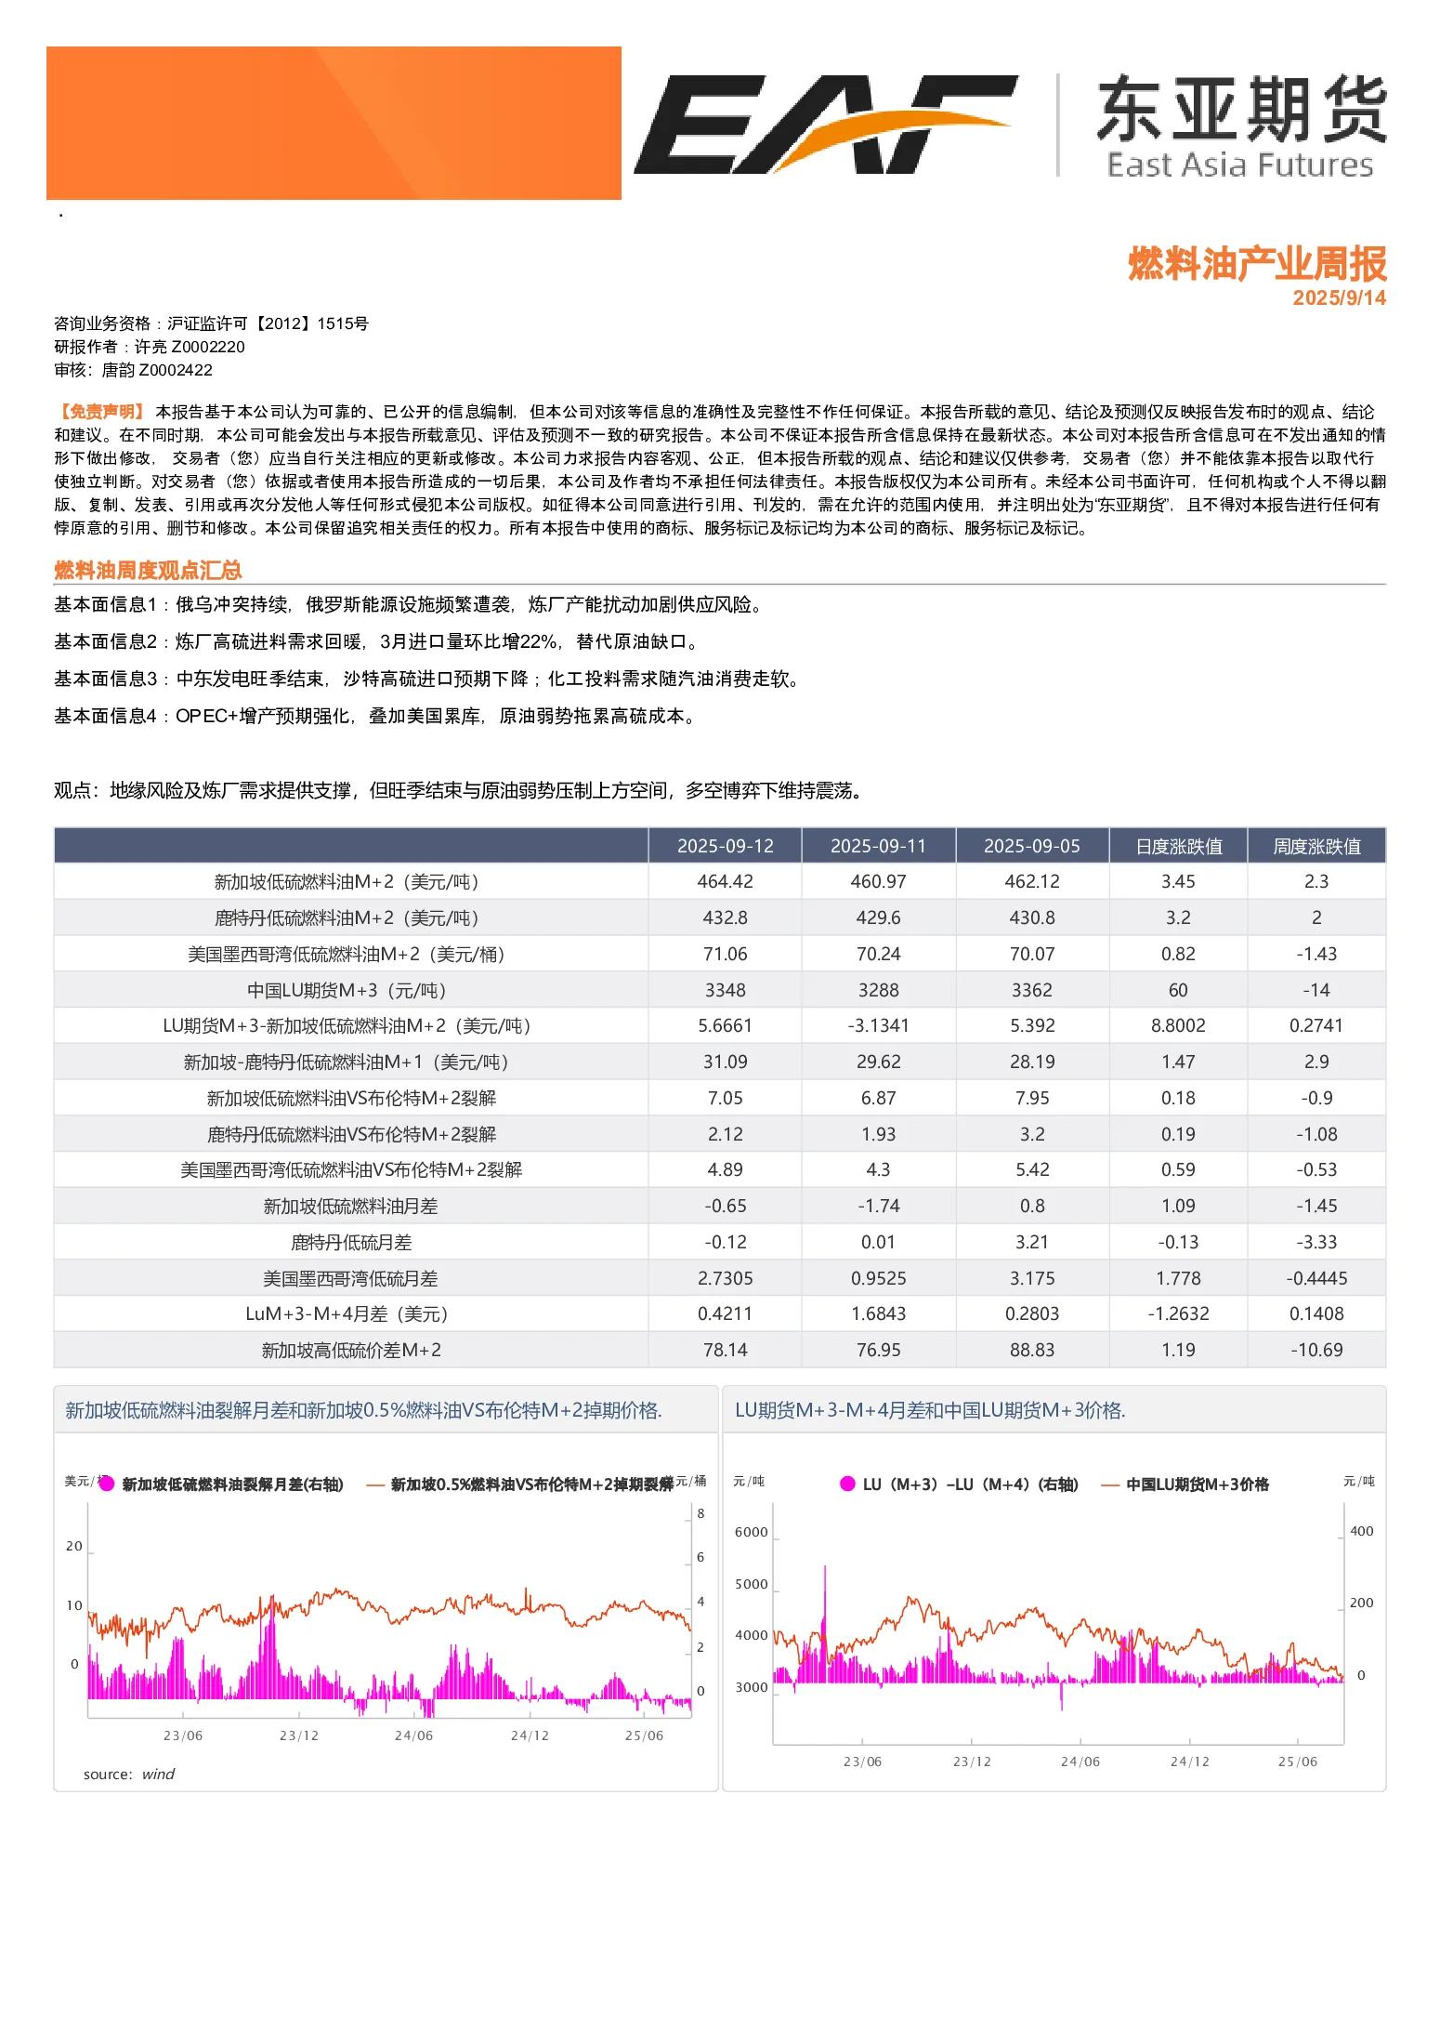Click the right chart title LU期货M+3-M+4月差
This screenshot has width=1440, height=2019.
pos(930,1410)
